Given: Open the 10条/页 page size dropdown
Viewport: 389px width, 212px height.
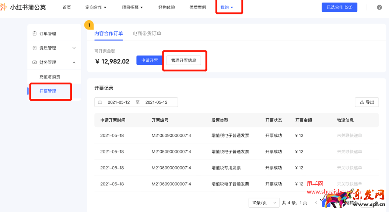Looking at the screenshot, I should click(x=264, y=203).
